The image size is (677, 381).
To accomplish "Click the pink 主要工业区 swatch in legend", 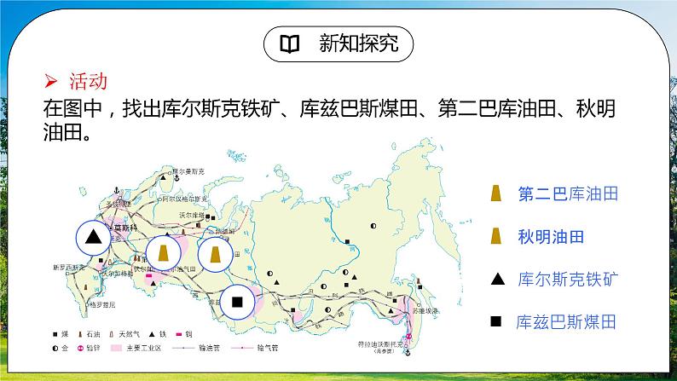I will point(116,349).
